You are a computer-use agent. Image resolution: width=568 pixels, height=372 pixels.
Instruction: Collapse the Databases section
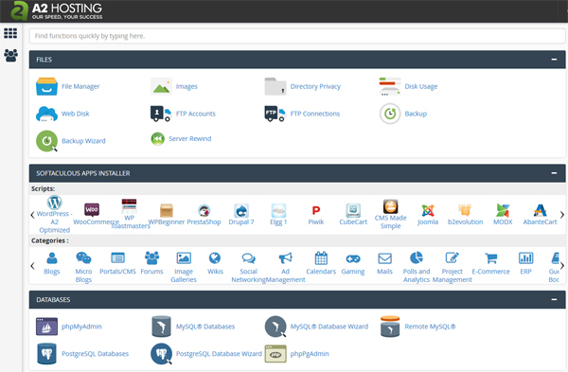(554, 299)
